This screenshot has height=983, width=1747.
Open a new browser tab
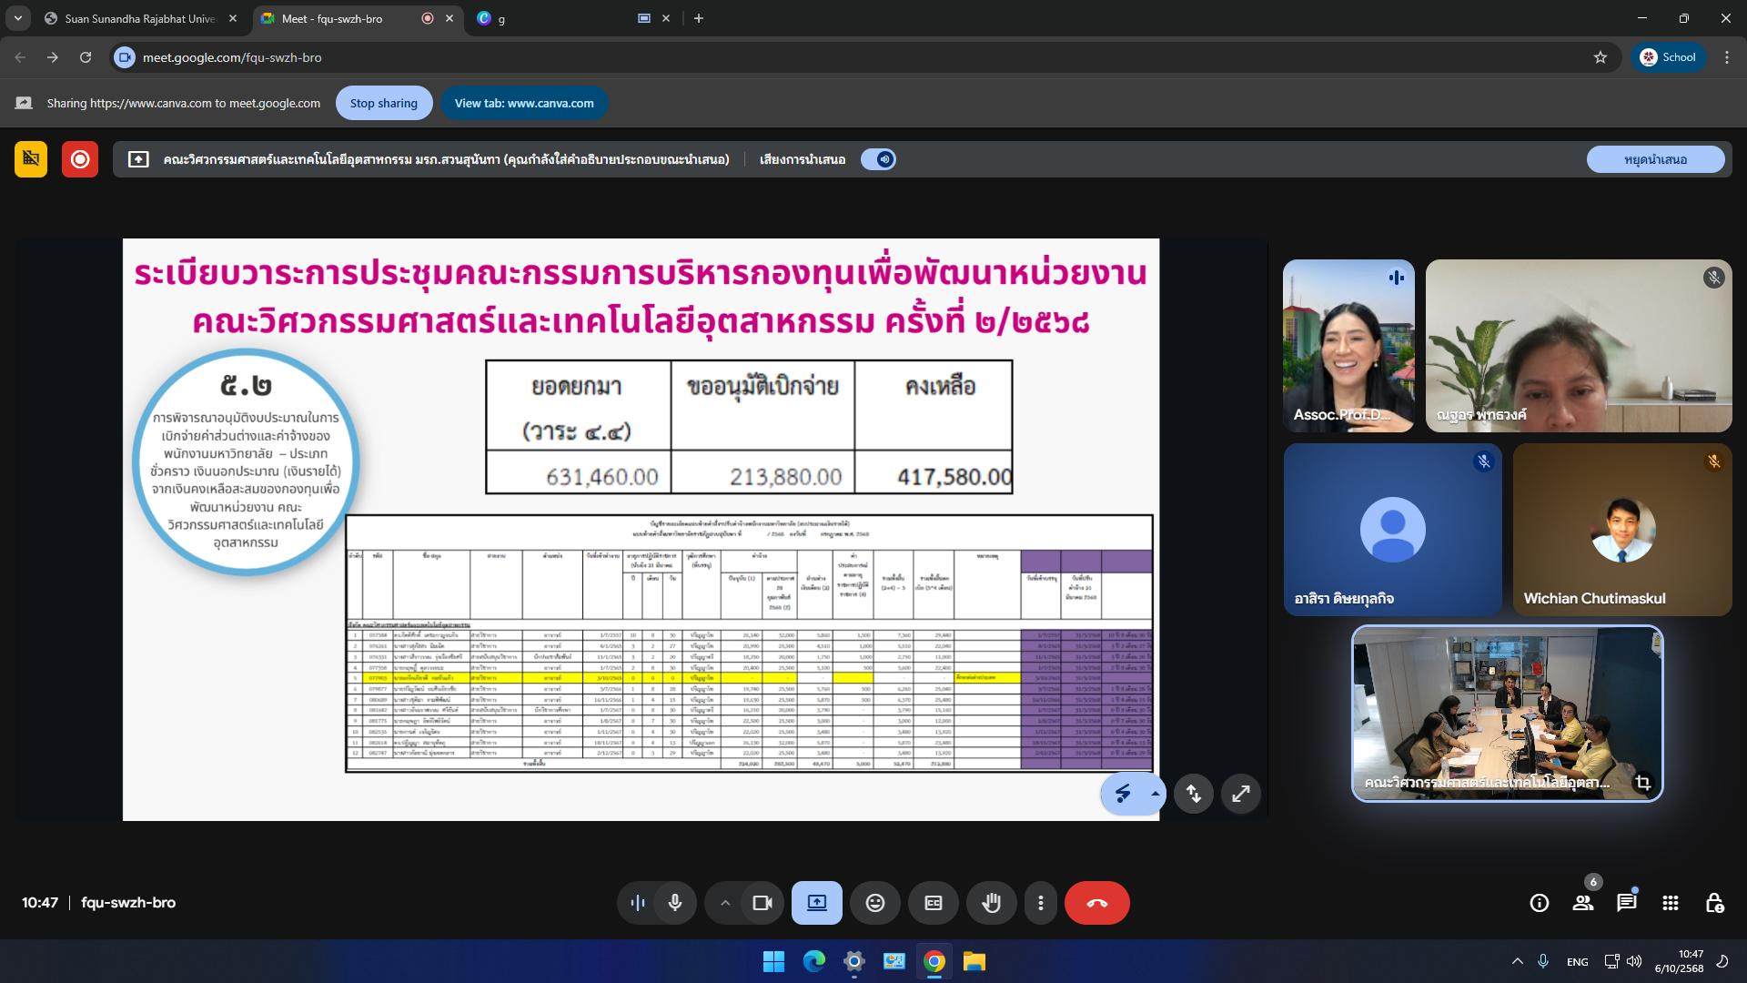698,18
